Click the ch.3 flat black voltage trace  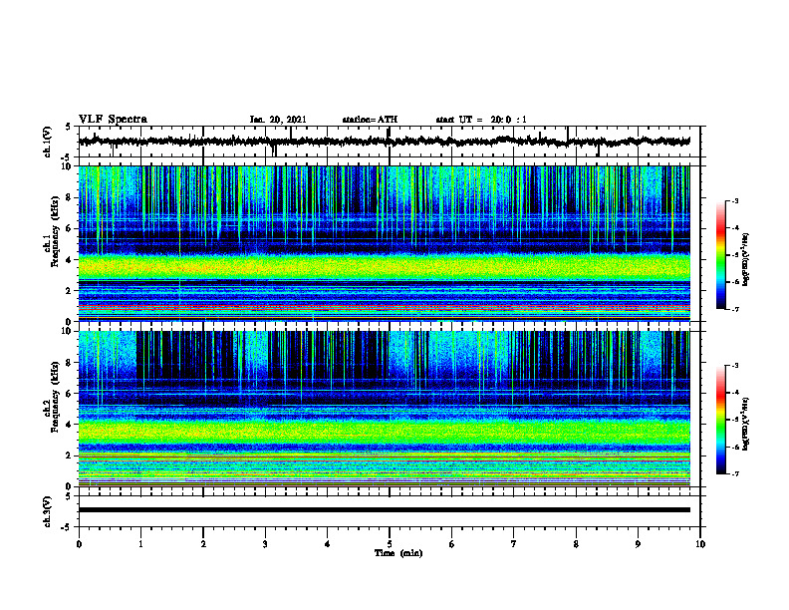tap(384, 510)
